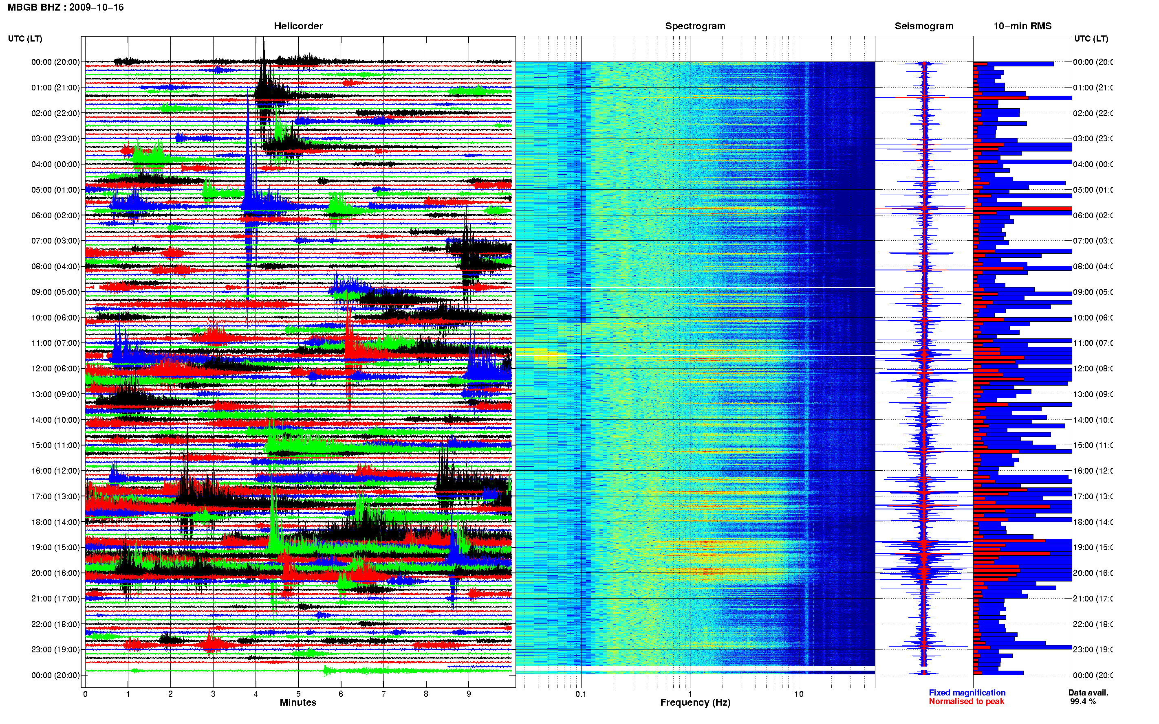Click the left 04:00 (00:00) time label

click(x=55, y=164)
